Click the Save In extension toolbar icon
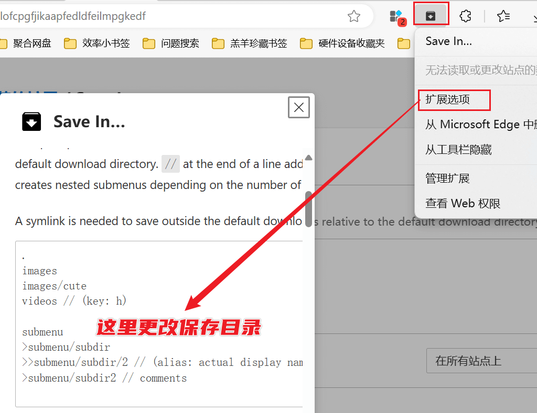The width and height of the screenshot is (537, 413). pos(431,15)
